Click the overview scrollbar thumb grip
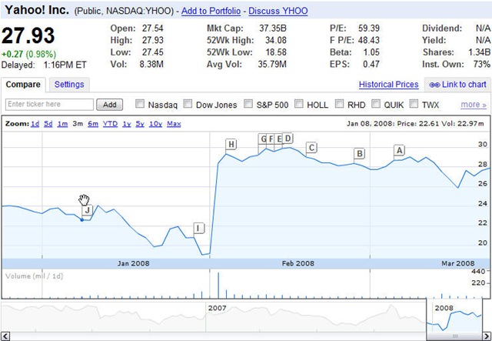492x341 pixels. click(x=454, y=336)
